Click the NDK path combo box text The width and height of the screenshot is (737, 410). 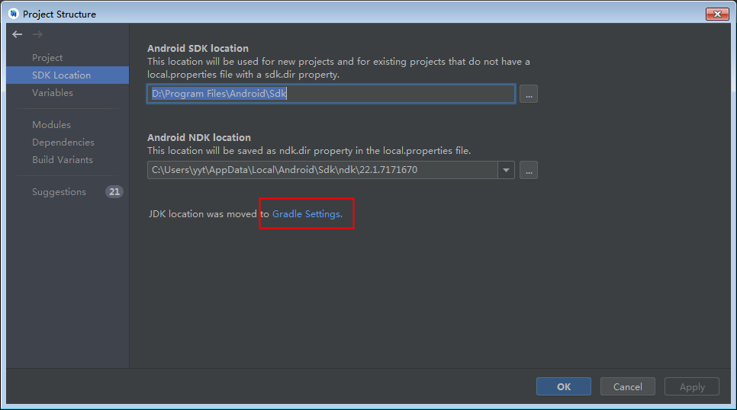point(320,170)
